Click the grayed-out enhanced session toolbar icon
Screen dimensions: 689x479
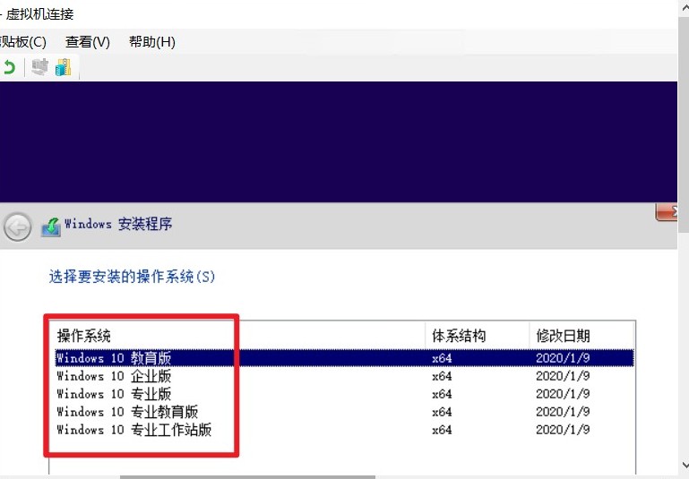40,67
